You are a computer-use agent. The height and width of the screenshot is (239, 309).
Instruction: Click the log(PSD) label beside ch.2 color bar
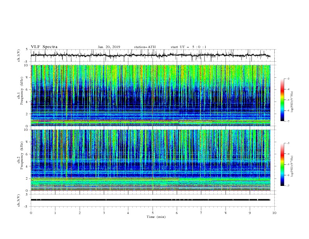(292, 166)
